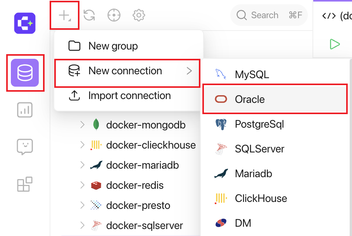Click the MySQL dolphin icon
Image resolution: width=352 pixels, height=236 pixels.
pos(221,74)
